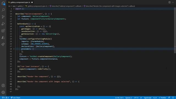Click 'declarations' on line 27
The image size is (176, 99).
click(28, 46)
